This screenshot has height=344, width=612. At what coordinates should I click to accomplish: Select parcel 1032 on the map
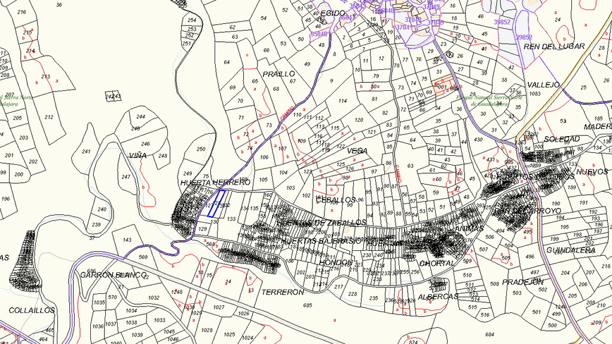pos(154,298)
